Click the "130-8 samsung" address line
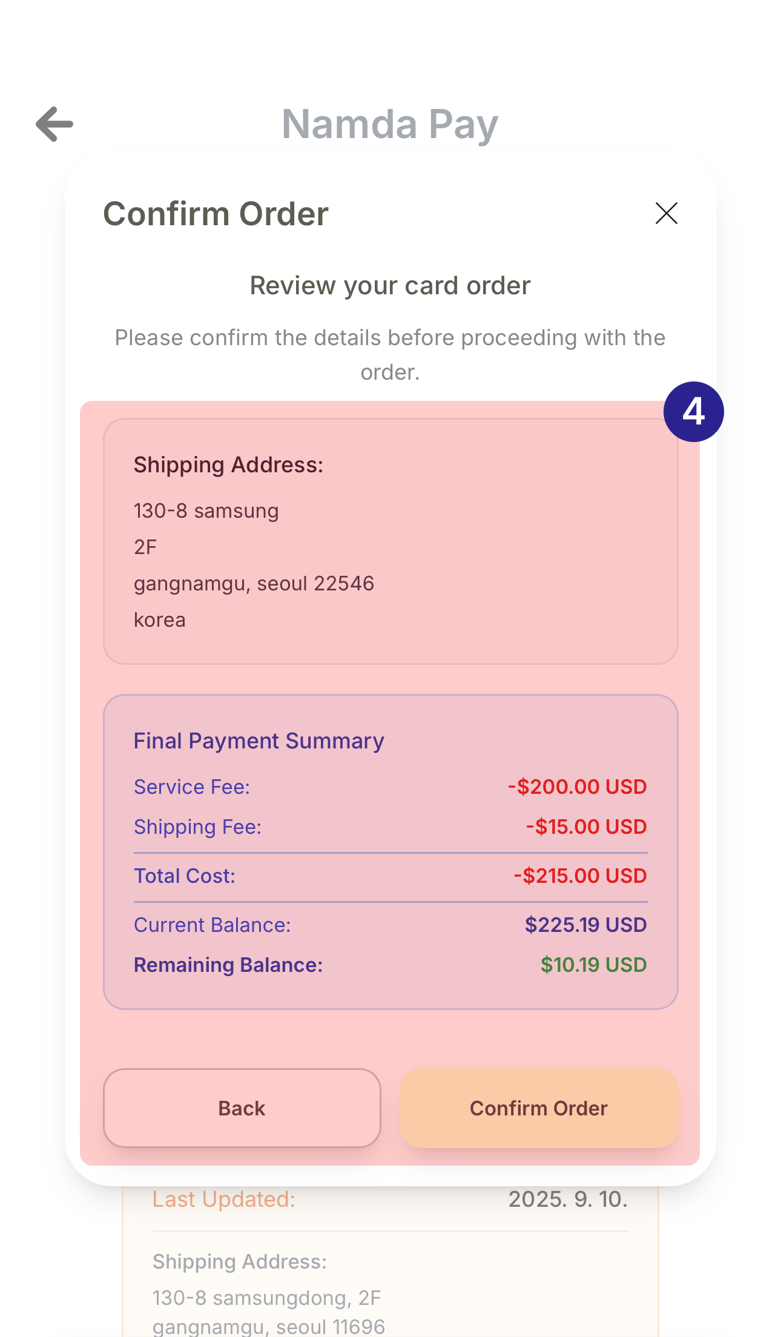Viewport: 781px width, 1337px height. click(206, 511)
